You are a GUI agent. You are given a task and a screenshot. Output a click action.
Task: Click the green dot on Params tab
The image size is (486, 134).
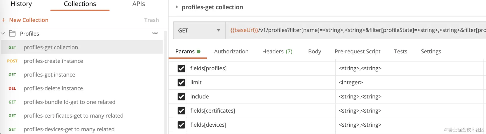tap(199, 52)
